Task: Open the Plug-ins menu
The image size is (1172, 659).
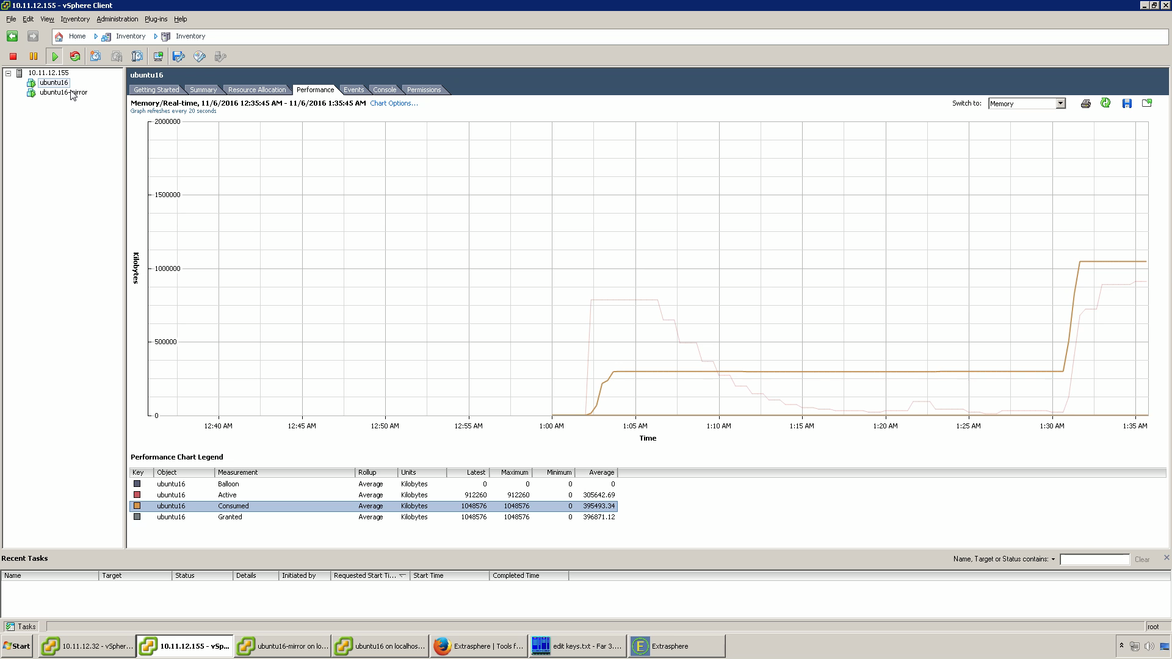Action: point(156,19)
